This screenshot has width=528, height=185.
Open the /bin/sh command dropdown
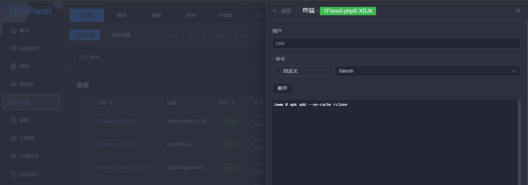click(x=427, y=71)
